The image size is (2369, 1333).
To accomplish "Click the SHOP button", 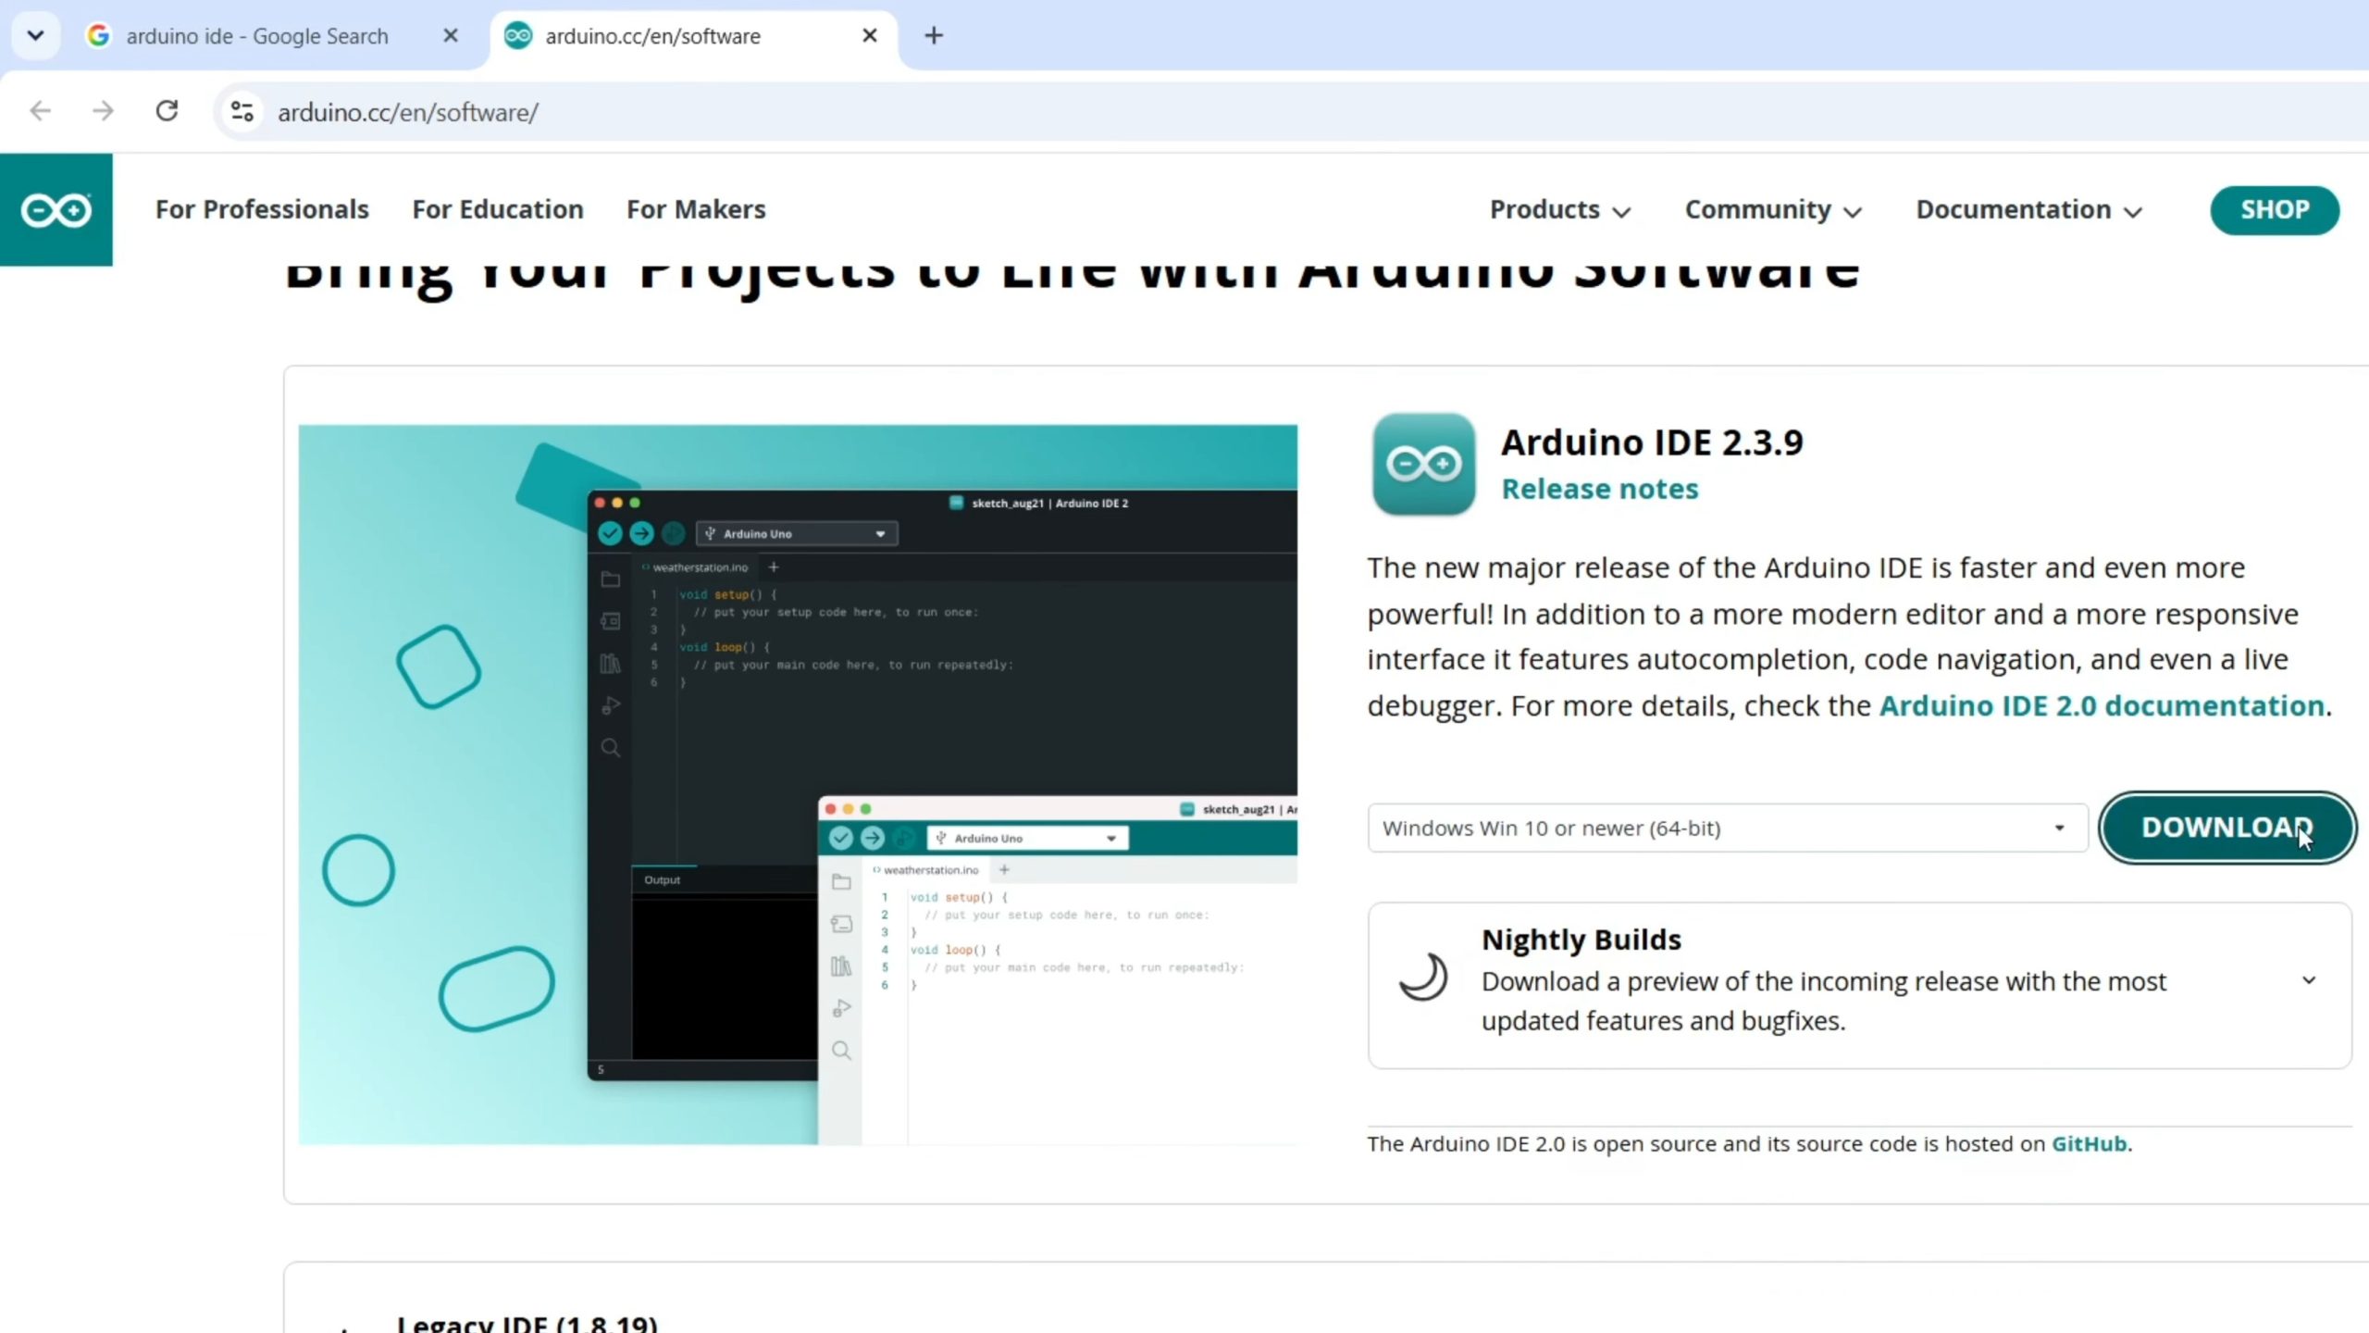I will 2275,210.
